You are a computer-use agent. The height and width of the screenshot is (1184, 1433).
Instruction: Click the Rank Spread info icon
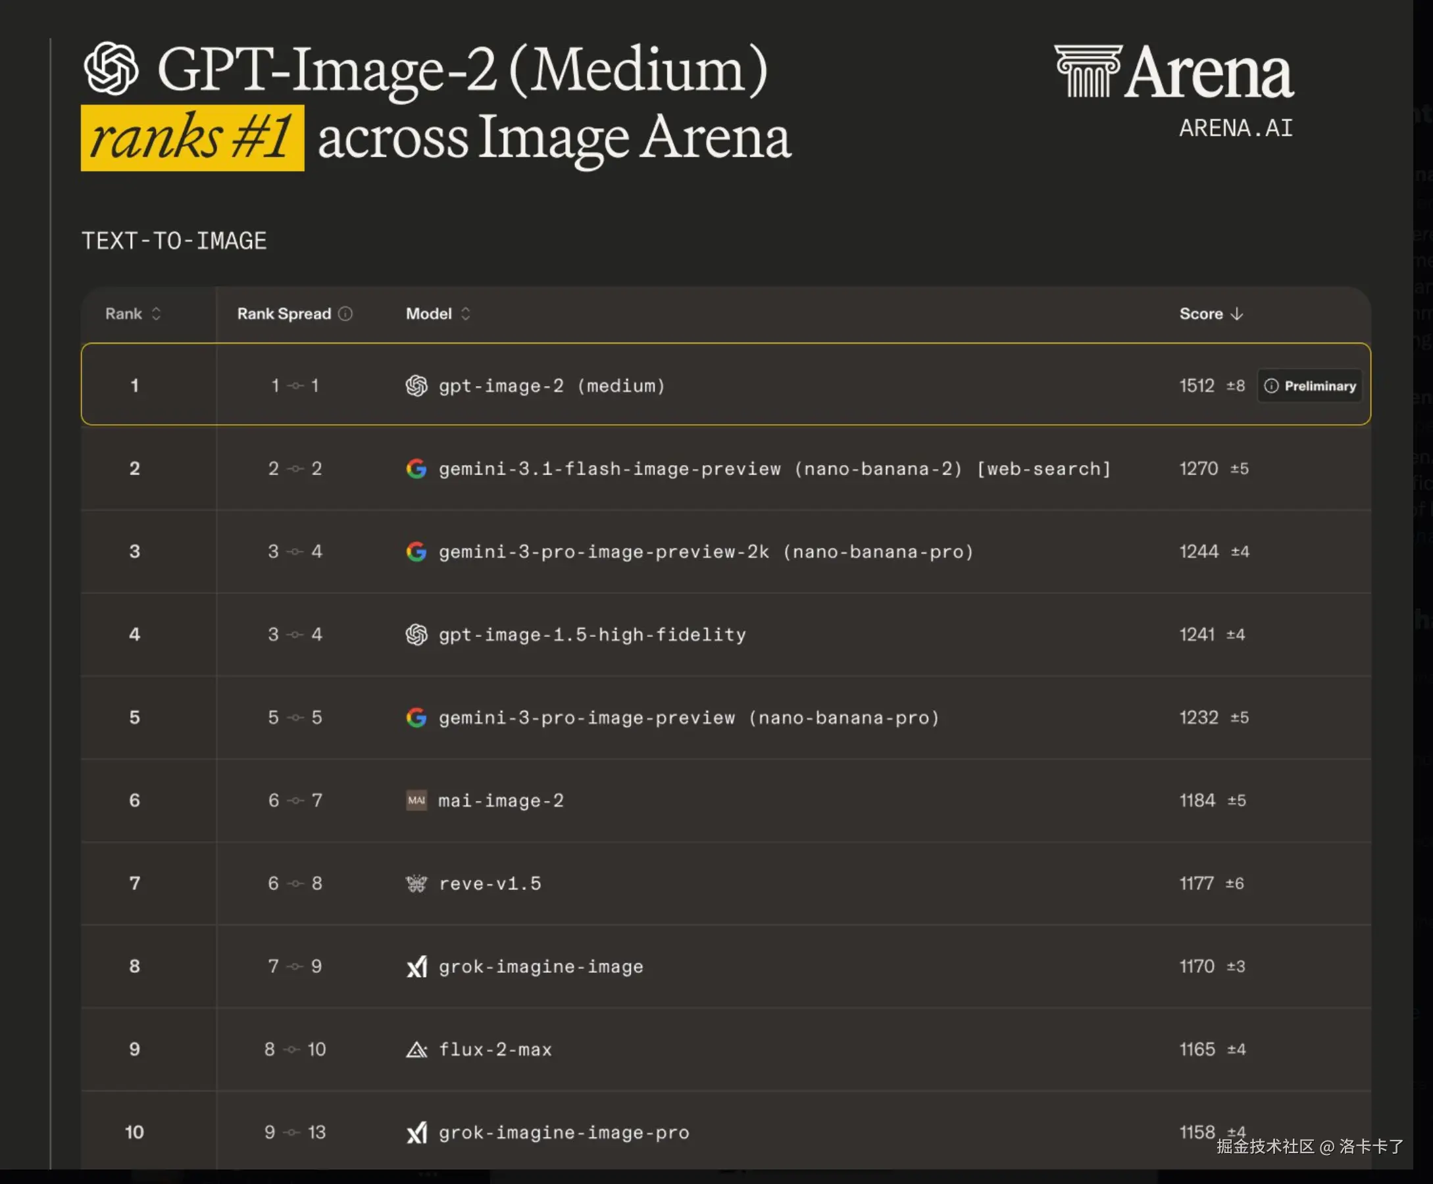click(x=346, y=314)
